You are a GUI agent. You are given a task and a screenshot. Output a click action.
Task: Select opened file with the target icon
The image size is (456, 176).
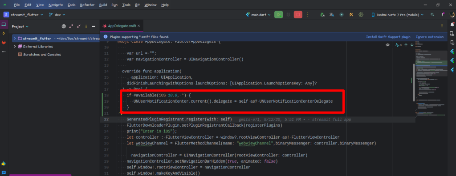(x=64, y=26)
